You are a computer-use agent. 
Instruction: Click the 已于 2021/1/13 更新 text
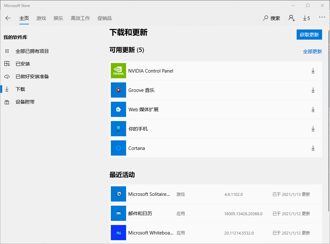291,195
